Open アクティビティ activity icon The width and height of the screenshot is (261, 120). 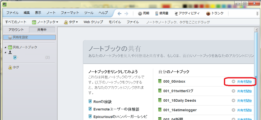click(176, 14)
